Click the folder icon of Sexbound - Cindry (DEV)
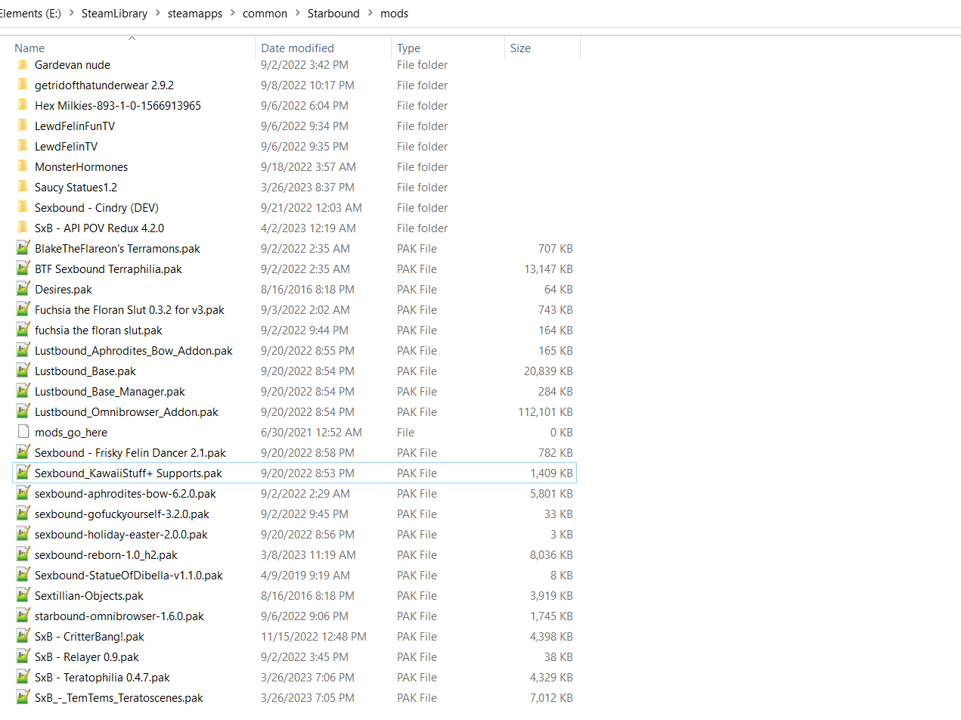The height and width of the screenshot is (720, 961). click(23, 207)
